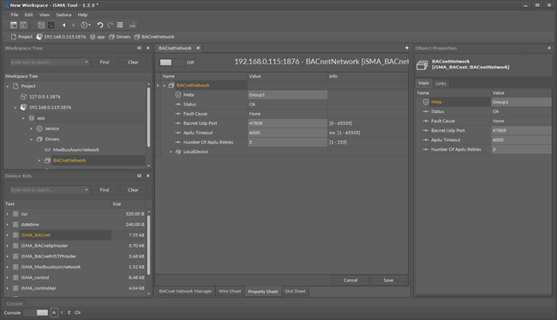Expand the iSMA_BACnet kit entry

tap(7, 234)
